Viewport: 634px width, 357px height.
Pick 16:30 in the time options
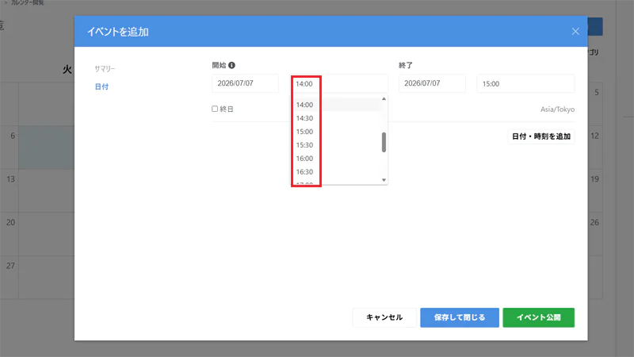(x=337, y=171)
